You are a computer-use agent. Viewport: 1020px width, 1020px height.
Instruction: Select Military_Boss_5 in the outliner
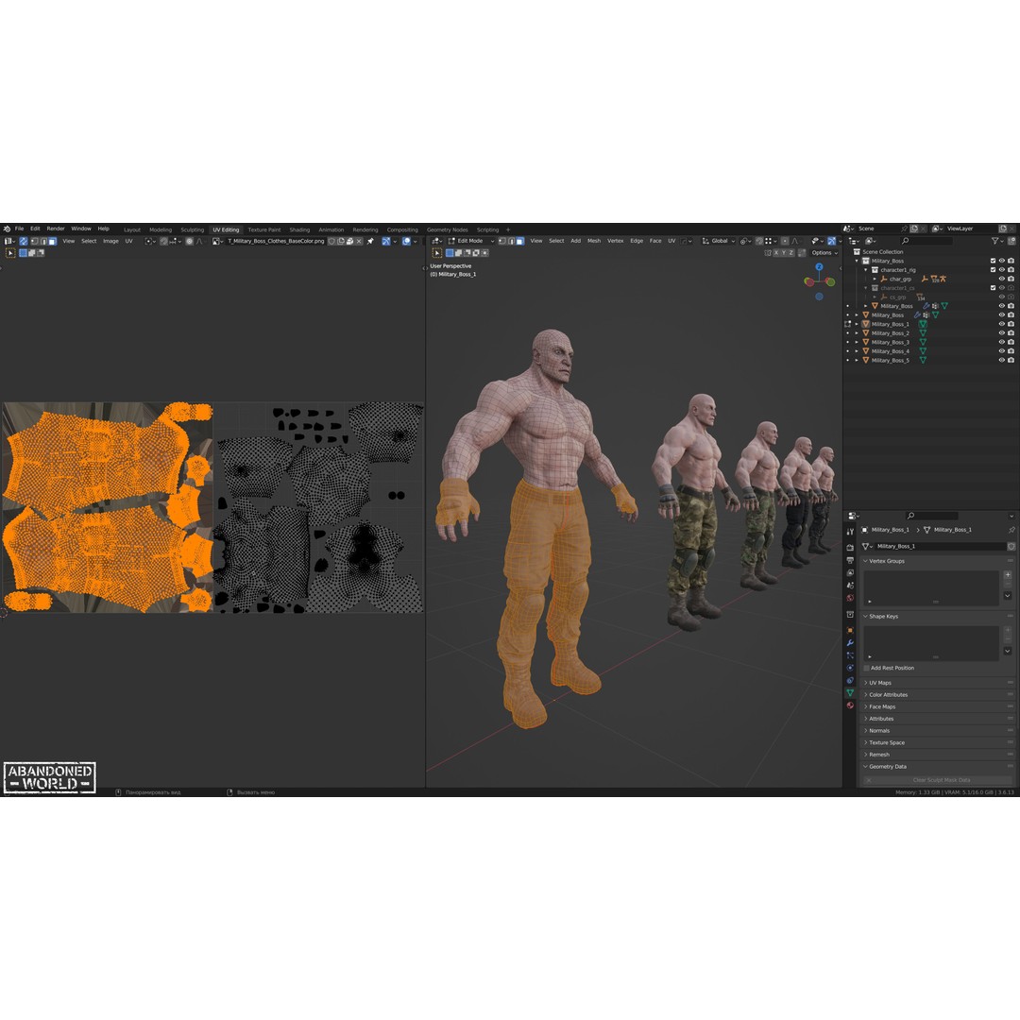[x=891, y=360]
